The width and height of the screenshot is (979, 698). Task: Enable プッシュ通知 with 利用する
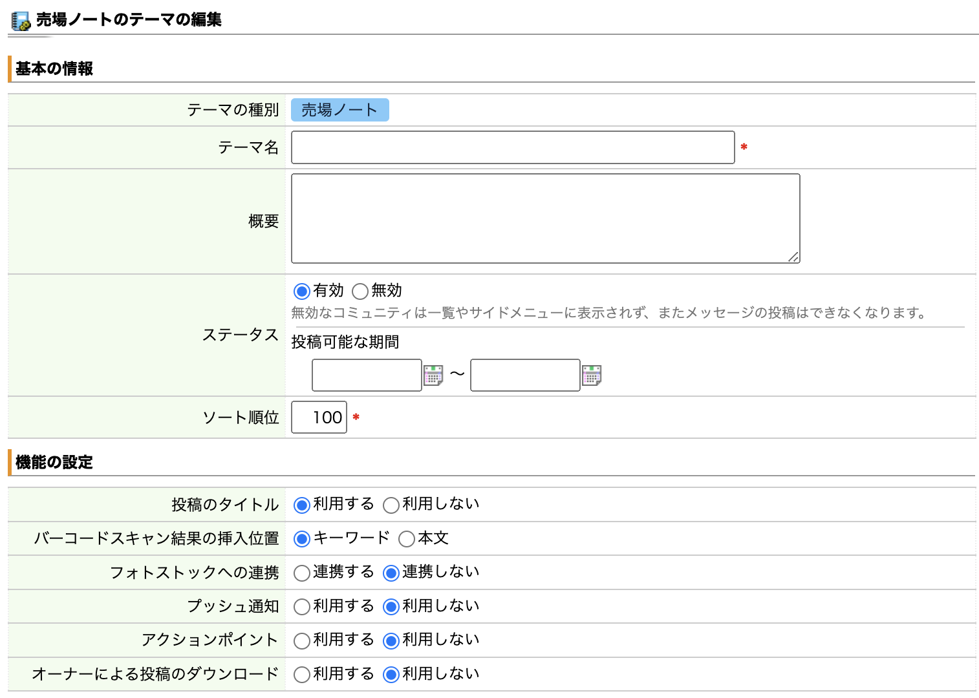(302, 607)
